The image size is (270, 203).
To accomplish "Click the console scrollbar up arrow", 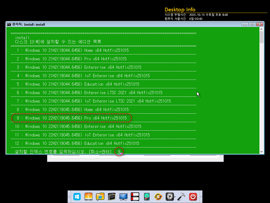I will [x=261, y=29].
